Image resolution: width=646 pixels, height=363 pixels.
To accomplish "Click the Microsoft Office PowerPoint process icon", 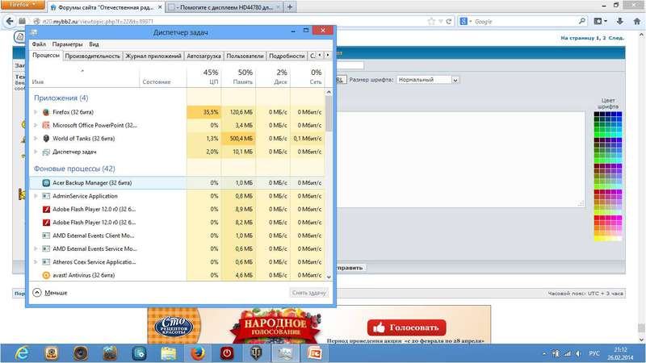I will point(46,125).
